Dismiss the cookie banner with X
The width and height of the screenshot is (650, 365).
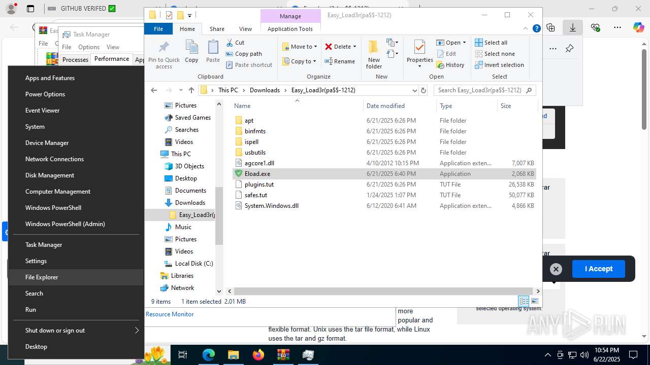[x=556, y=269]
